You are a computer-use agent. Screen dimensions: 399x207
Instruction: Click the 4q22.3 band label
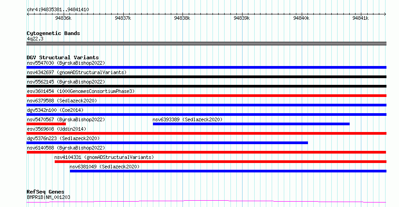point(35,39)
